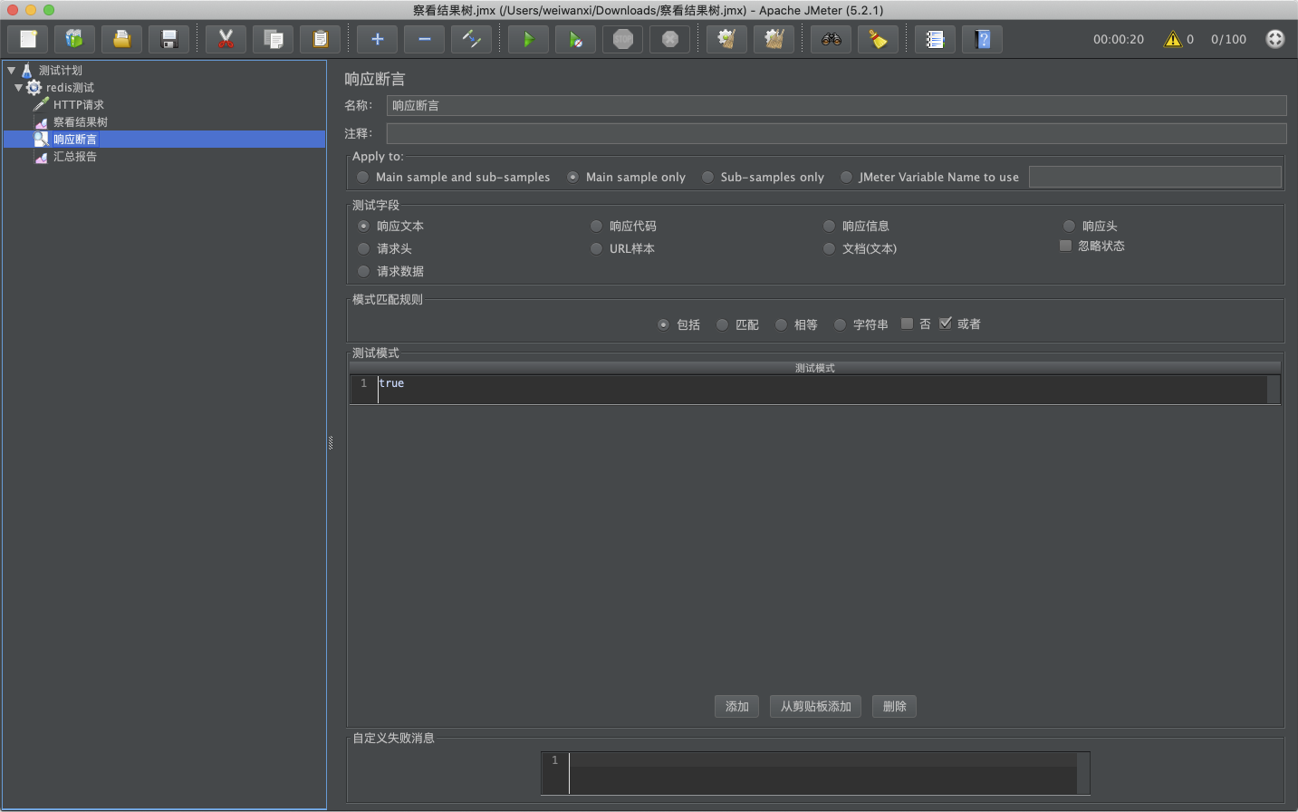Focus the 注释 input field
Viewport: 1298px width, 812px height.
tap(837, 134)
